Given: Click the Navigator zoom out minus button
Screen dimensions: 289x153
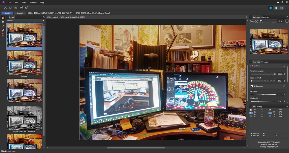Looking at the screenshot, I should tap(257, 21).
